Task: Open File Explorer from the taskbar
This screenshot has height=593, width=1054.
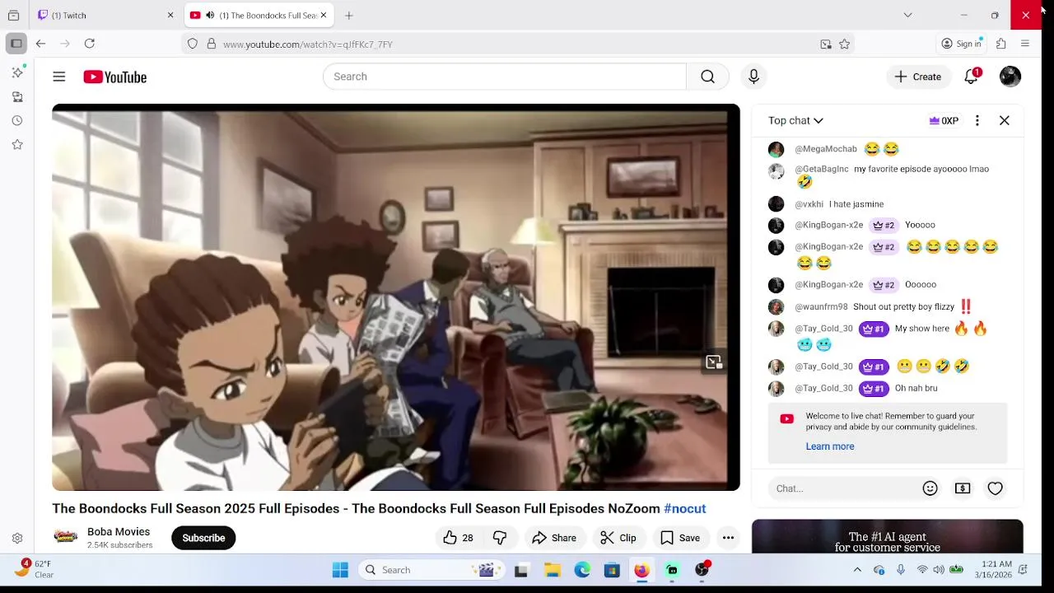Action: click(553, 570)
